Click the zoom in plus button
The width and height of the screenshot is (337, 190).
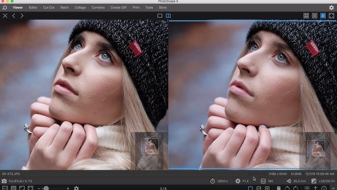point(68,188)
